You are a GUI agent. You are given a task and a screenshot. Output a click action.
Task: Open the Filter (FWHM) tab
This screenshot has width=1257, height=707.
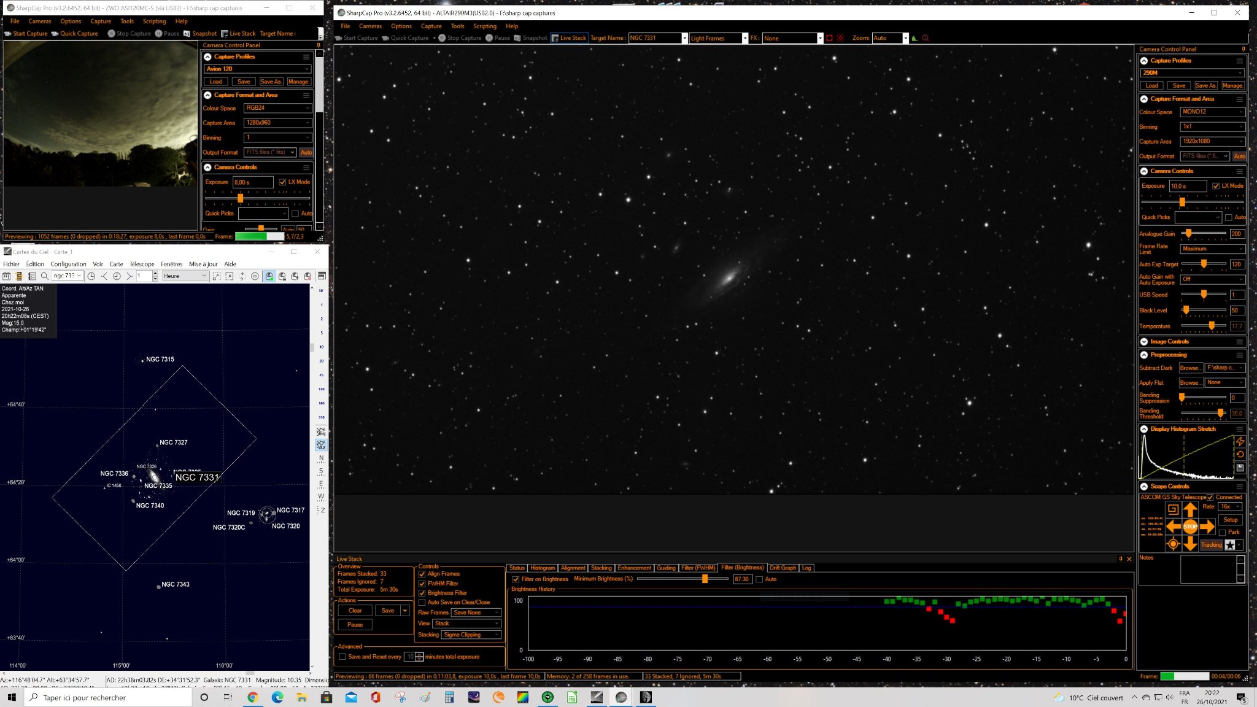click(x=698, y=568)
